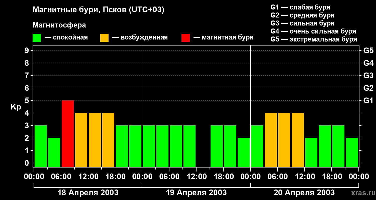The height and width of the screenshot is (200, 376).
Task: Click the 18 Апреля 18:00–21:00 green bar
Action: pos(122,146)
